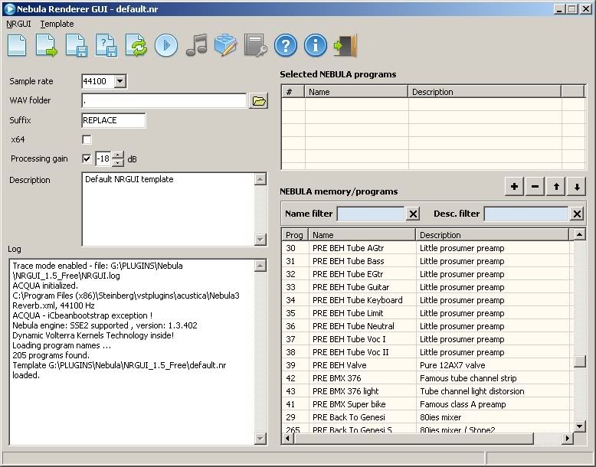Select PRE BMX Super bike row
596x467 pixels.
pos(426,404)
